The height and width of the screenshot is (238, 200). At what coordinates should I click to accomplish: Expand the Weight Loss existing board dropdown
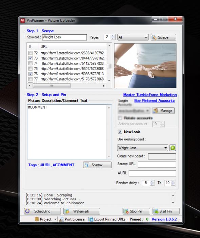click(142, 148)
